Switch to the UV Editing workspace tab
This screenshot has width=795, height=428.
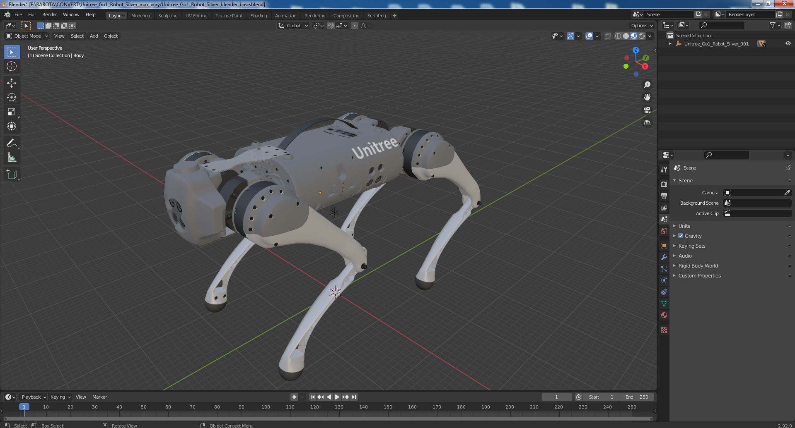pos(196,16)
